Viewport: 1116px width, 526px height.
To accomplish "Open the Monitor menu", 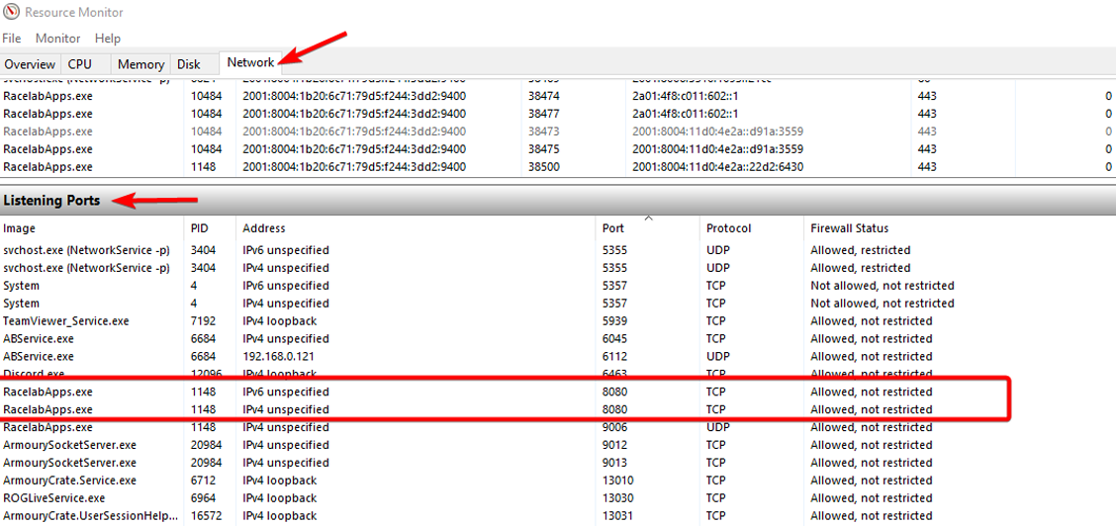I will point(57,39).
